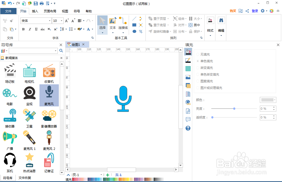Click the blue microphone shape on canvas
The width and height of the screenshot is (282, 182).
[123, 99]
